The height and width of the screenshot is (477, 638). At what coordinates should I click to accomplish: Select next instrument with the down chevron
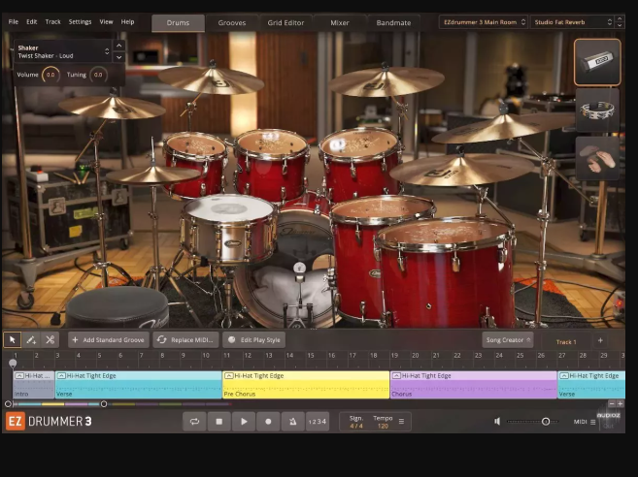[118, 57]
